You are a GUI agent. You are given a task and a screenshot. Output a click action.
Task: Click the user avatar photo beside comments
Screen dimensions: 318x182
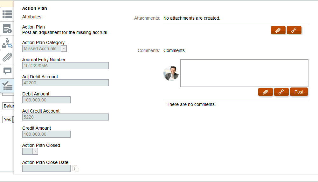(x=171, y=73)
